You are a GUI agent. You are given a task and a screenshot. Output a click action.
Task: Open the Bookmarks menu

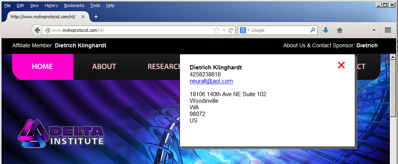(74, 5)
